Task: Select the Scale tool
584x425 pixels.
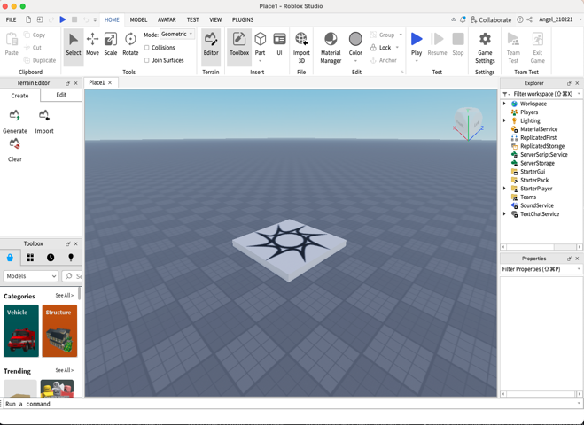Action: (111, 44)
